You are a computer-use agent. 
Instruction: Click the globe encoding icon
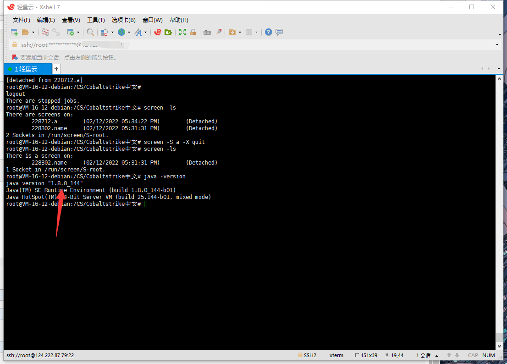pyautogui.click(x=121, y=32)
